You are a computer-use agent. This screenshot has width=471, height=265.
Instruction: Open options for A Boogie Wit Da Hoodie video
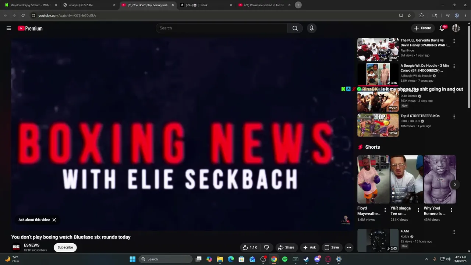click(x=454, y=66)
